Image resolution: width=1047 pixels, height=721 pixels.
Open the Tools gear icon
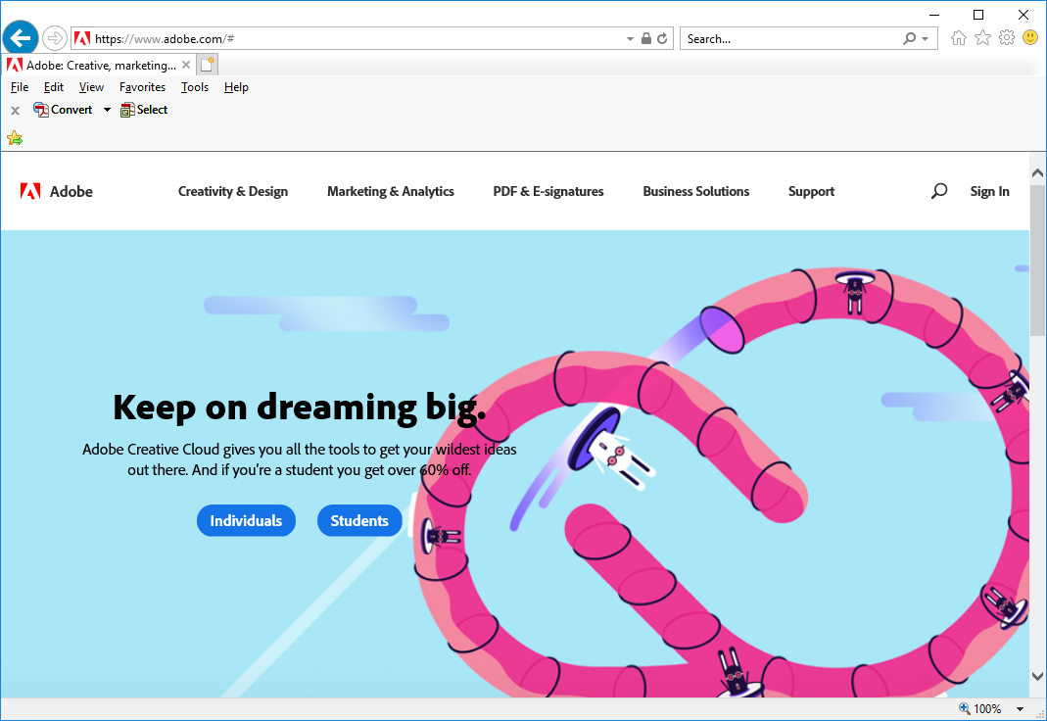tap(1006, 38)
